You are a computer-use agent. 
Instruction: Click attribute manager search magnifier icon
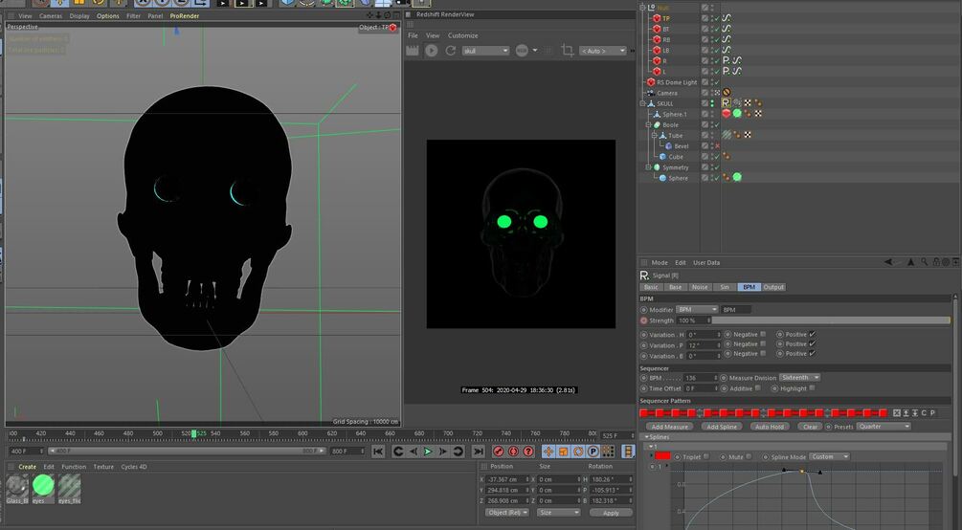point(924,262)
